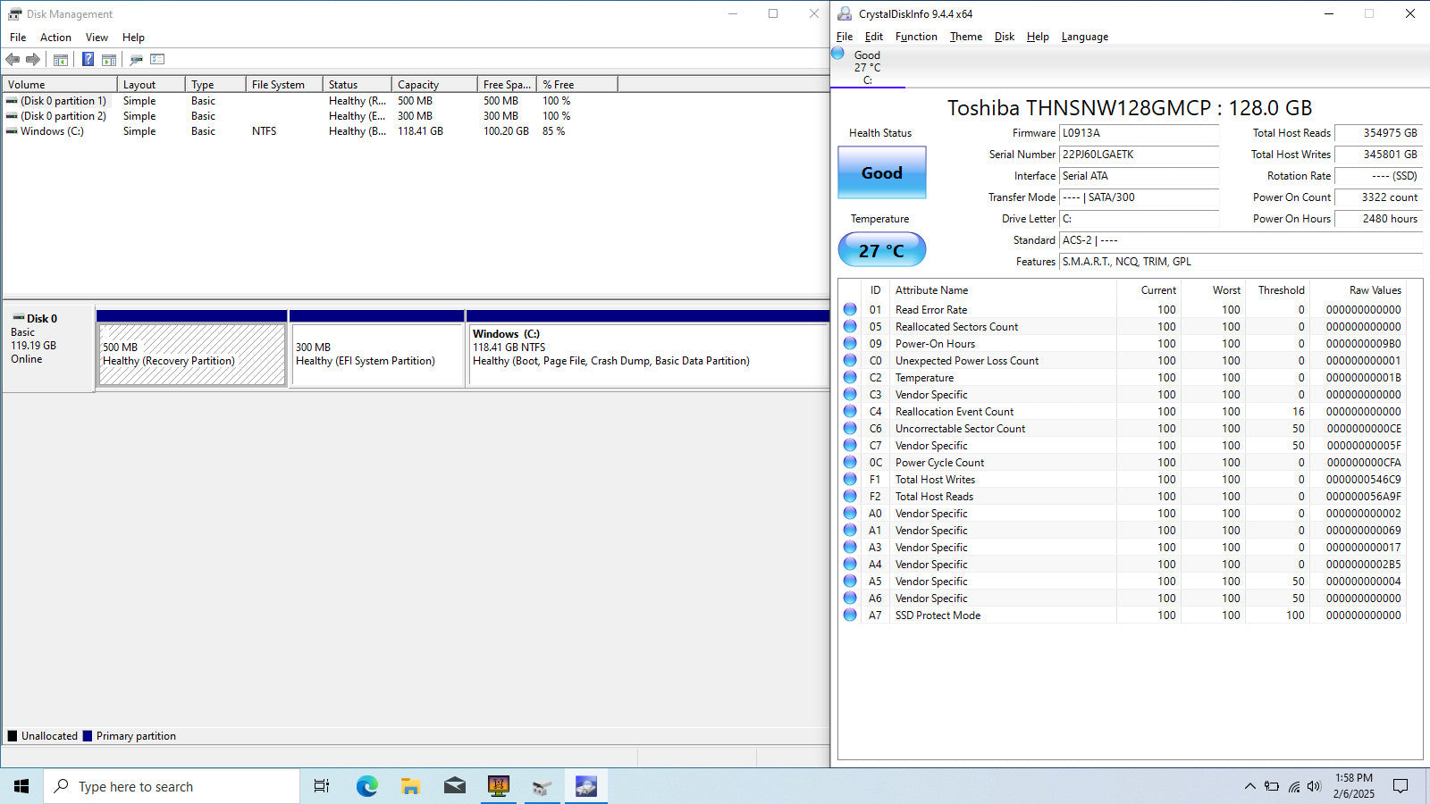Click the Show/Hide Action Pane icon

[109, 60]
